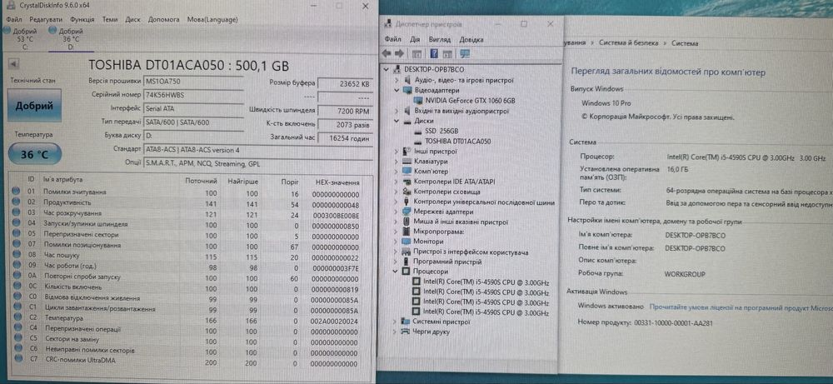833x384 pixels.
Task: Expand the Контролери сховища node
Action: tap(397, 192)
